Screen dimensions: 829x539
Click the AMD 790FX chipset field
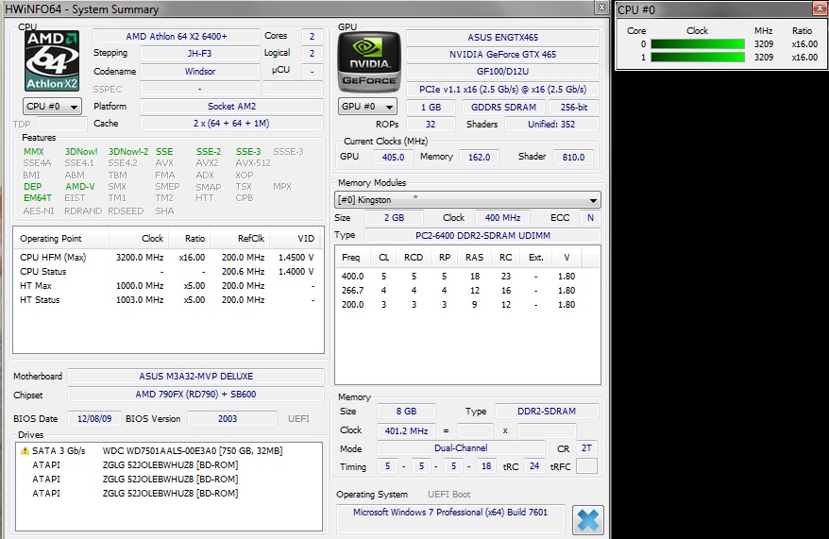point(195,395)
